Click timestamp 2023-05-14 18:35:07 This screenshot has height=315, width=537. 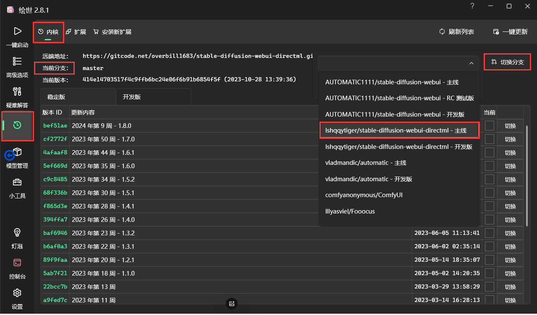447,260
